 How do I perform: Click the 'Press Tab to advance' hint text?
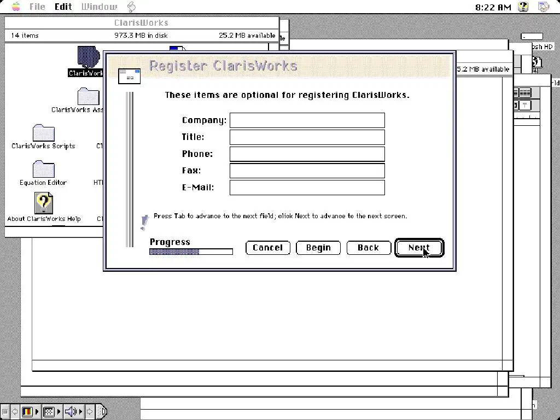[281, 216]
